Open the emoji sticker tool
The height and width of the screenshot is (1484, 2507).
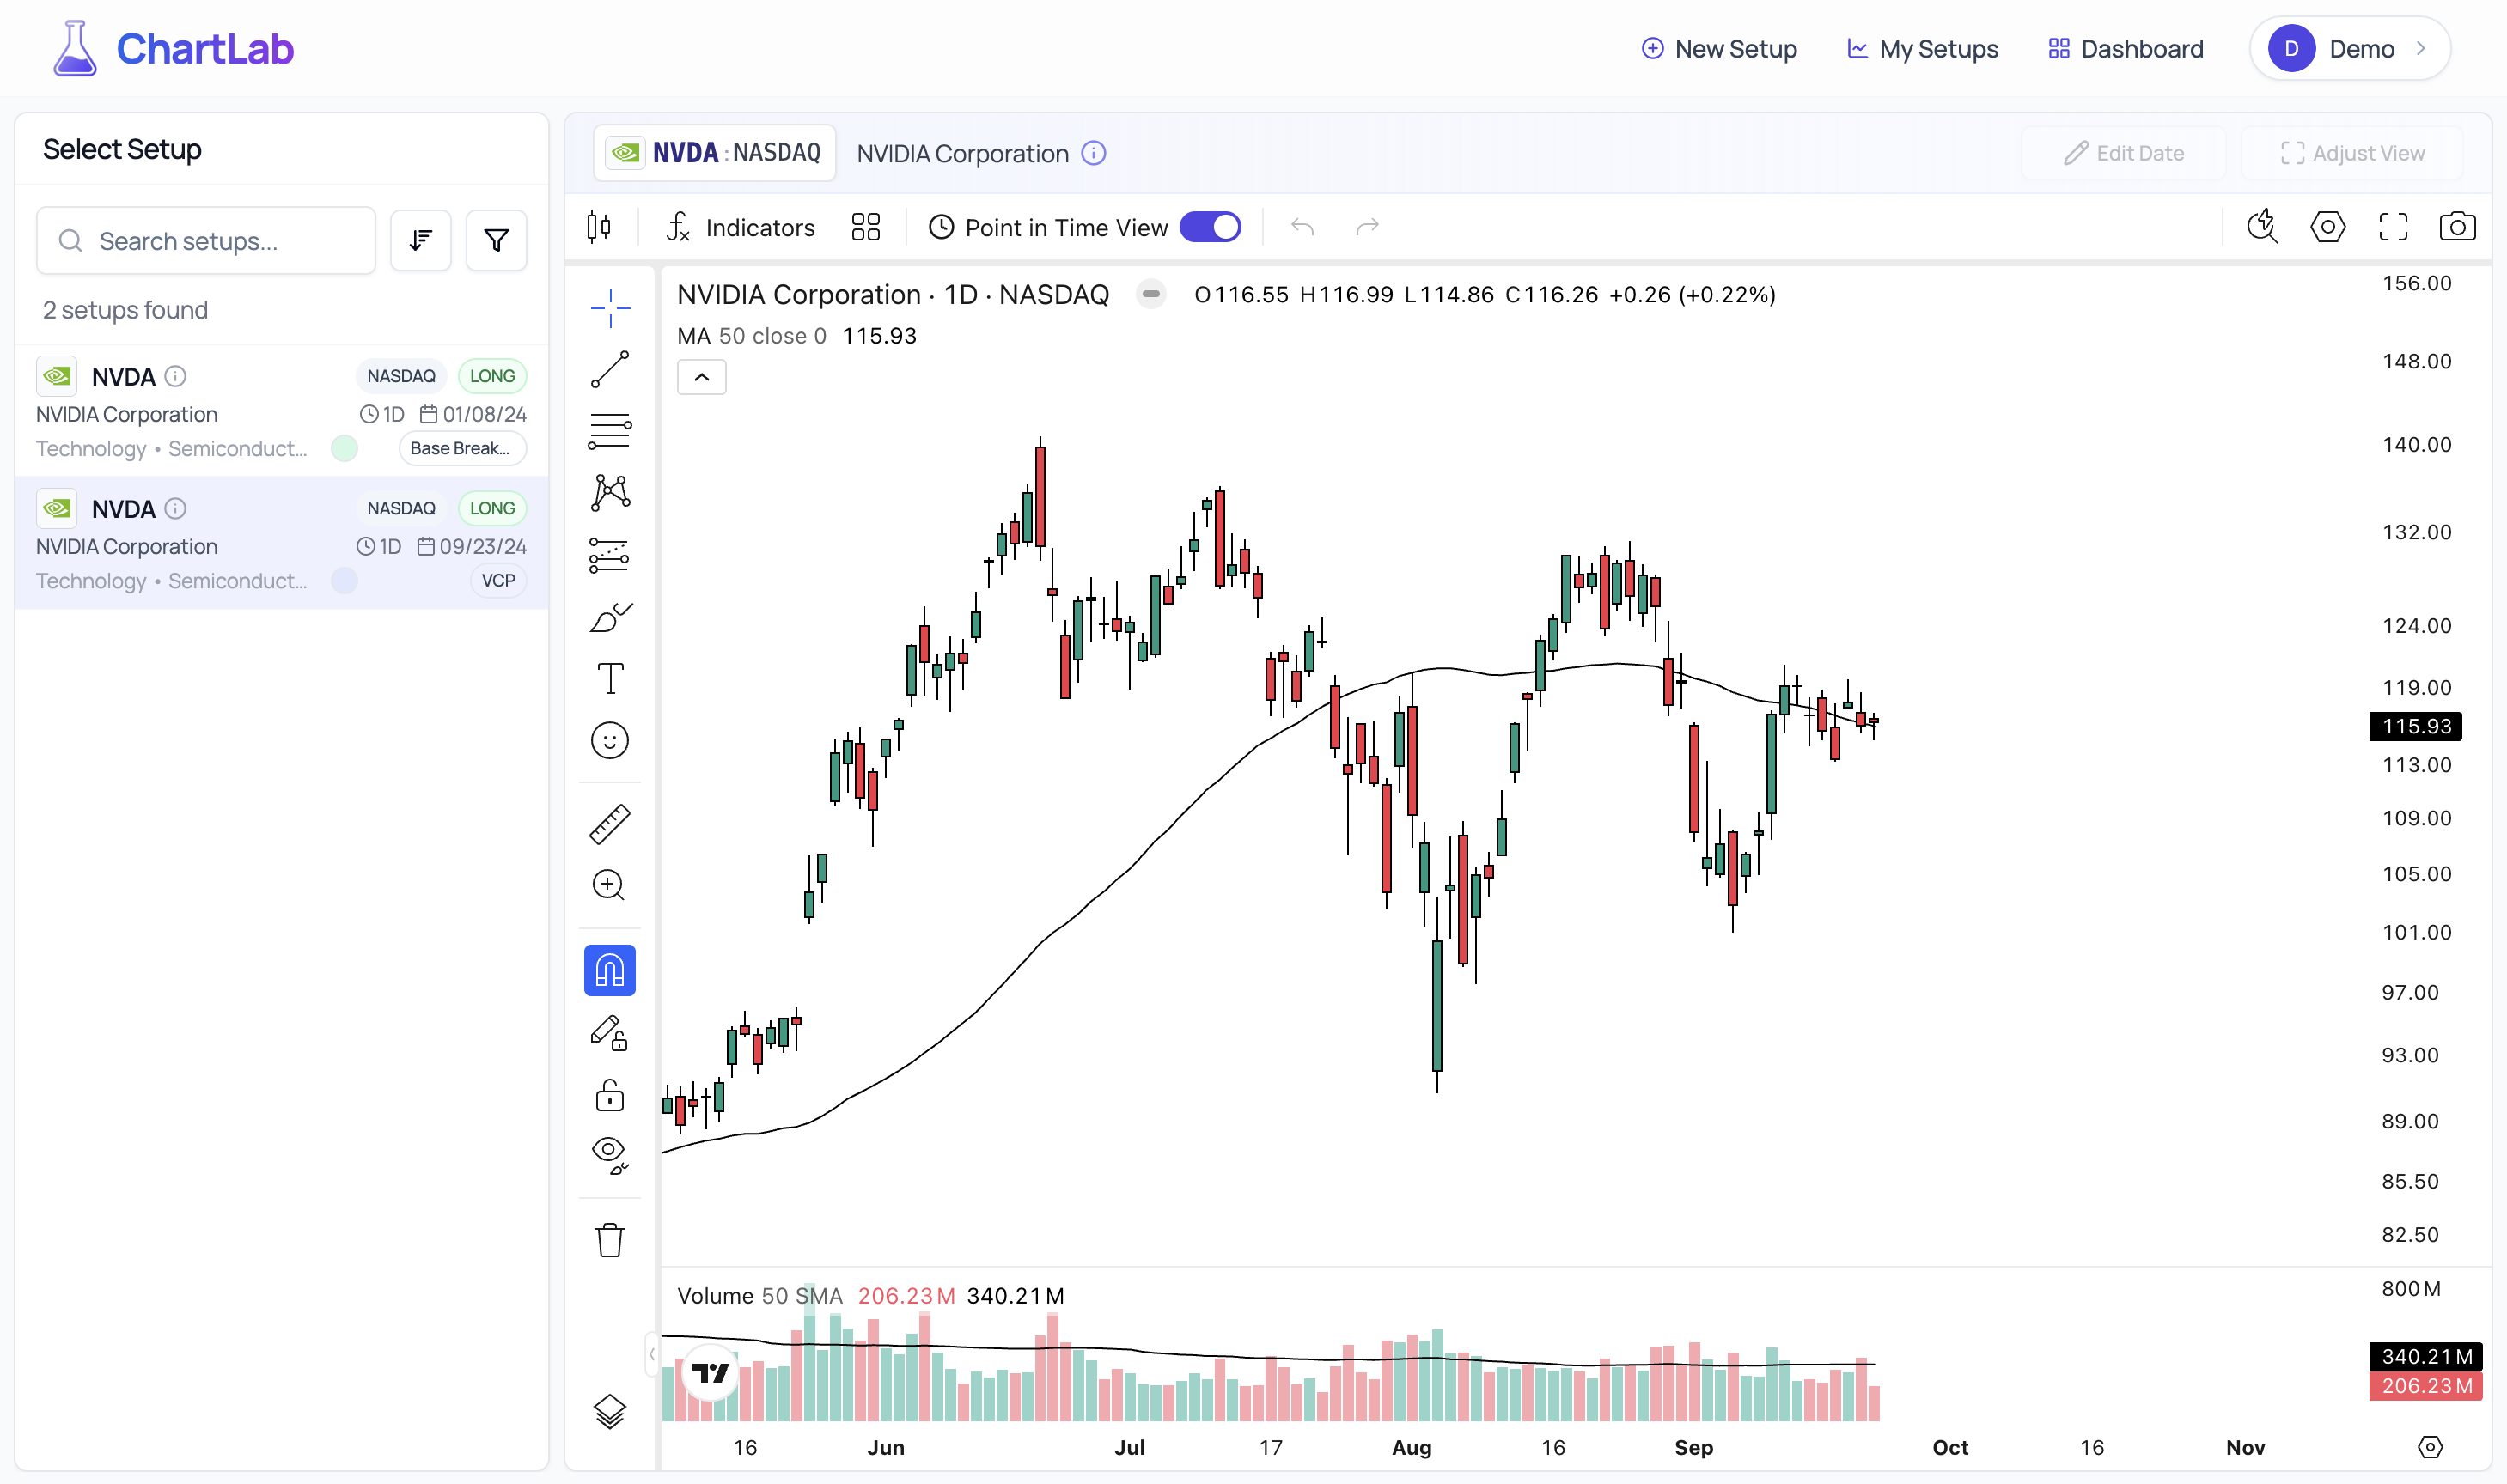coord(609,741)
